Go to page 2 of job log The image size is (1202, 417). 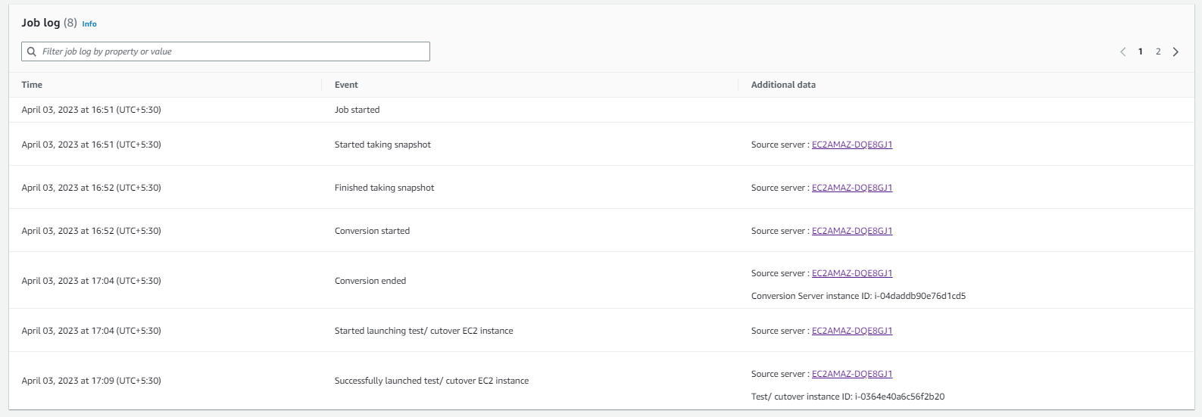pos(1158,51)
